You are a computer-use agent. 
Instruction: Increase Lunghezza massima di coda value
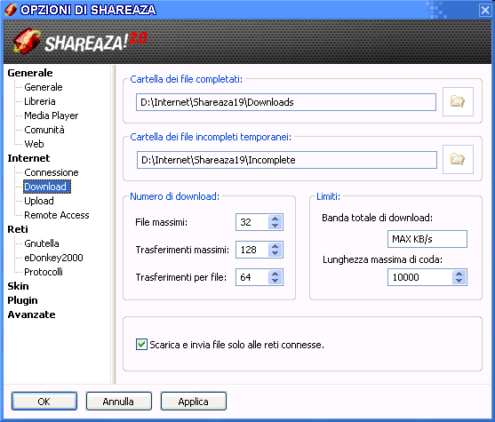(459, 274)
